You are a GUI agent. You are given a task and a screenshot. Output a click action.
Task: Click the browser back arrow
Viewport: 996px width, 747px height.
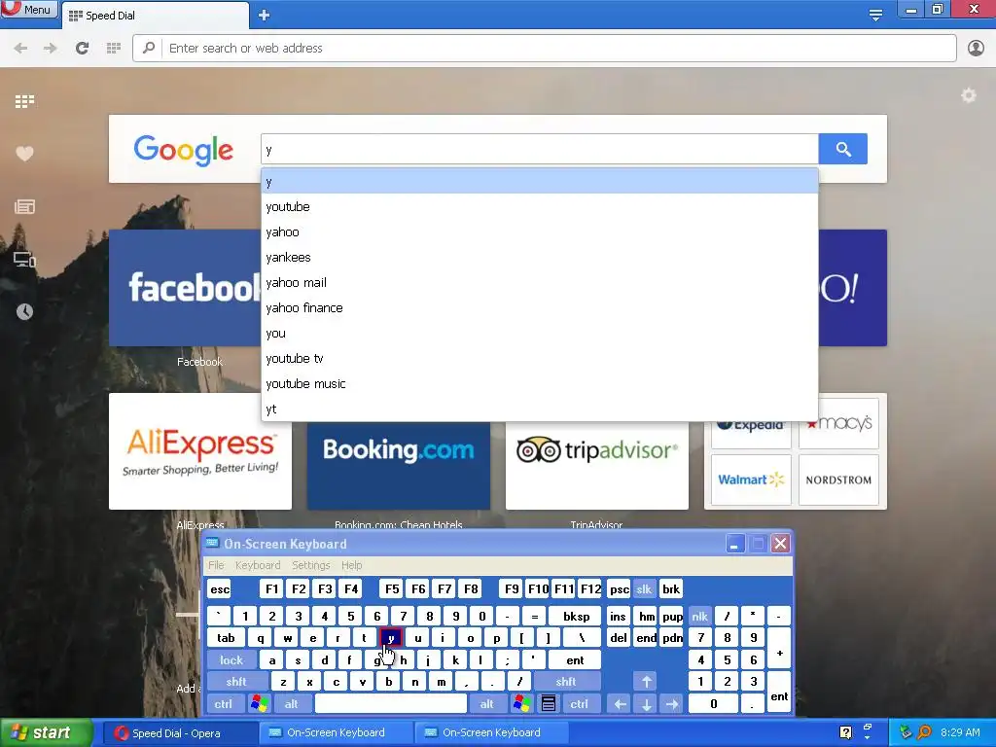(x=20, y=49)
